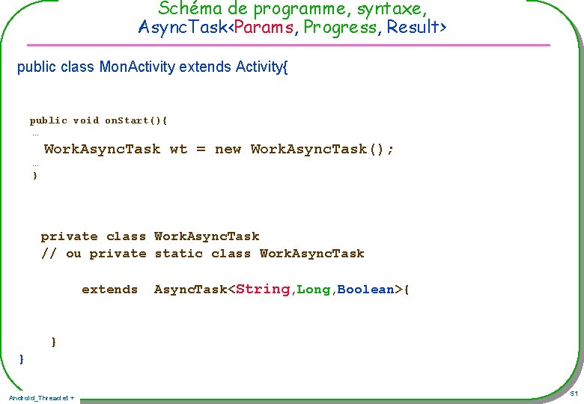This screenshot has height=404, width=584.
Task: Click the line "public class MonActivity extends Activity{"
Action: pyautogui.click(x=152, y=67)
